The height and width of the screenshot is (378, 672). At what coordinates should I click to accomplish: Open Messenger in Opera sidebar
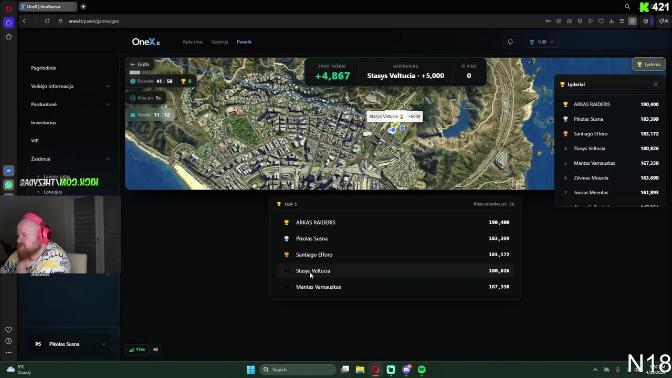click(x=8, y=171)
